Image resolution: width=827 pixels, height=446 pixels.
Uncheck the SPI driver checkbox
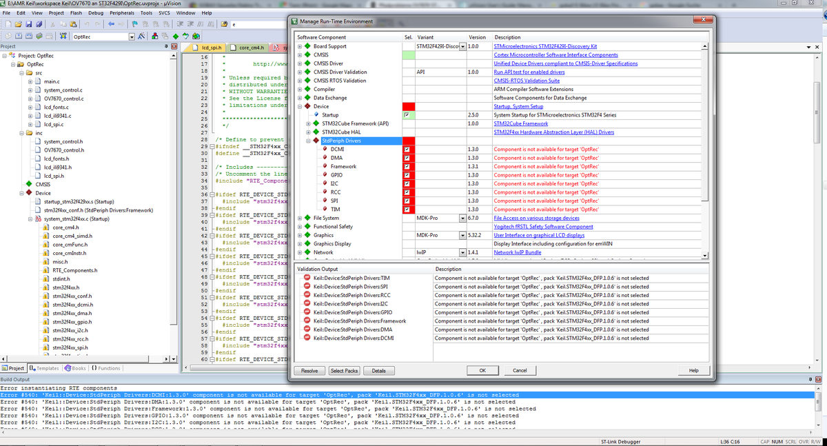(407, 201)
